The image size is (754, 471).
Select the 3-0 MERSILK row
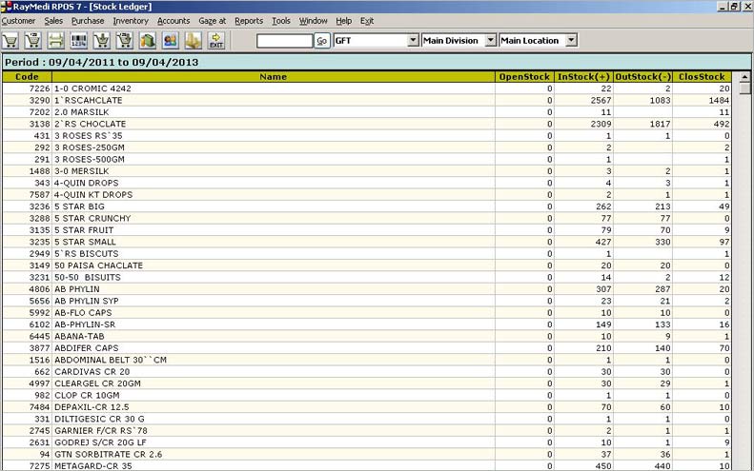point(367,171)
